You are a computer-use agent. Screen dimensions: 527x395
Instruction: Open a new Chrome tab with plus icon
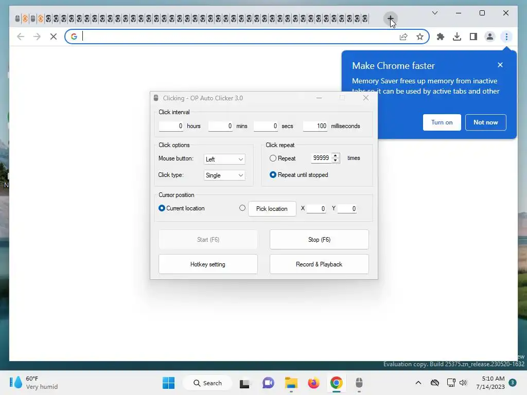click(390, 19)
